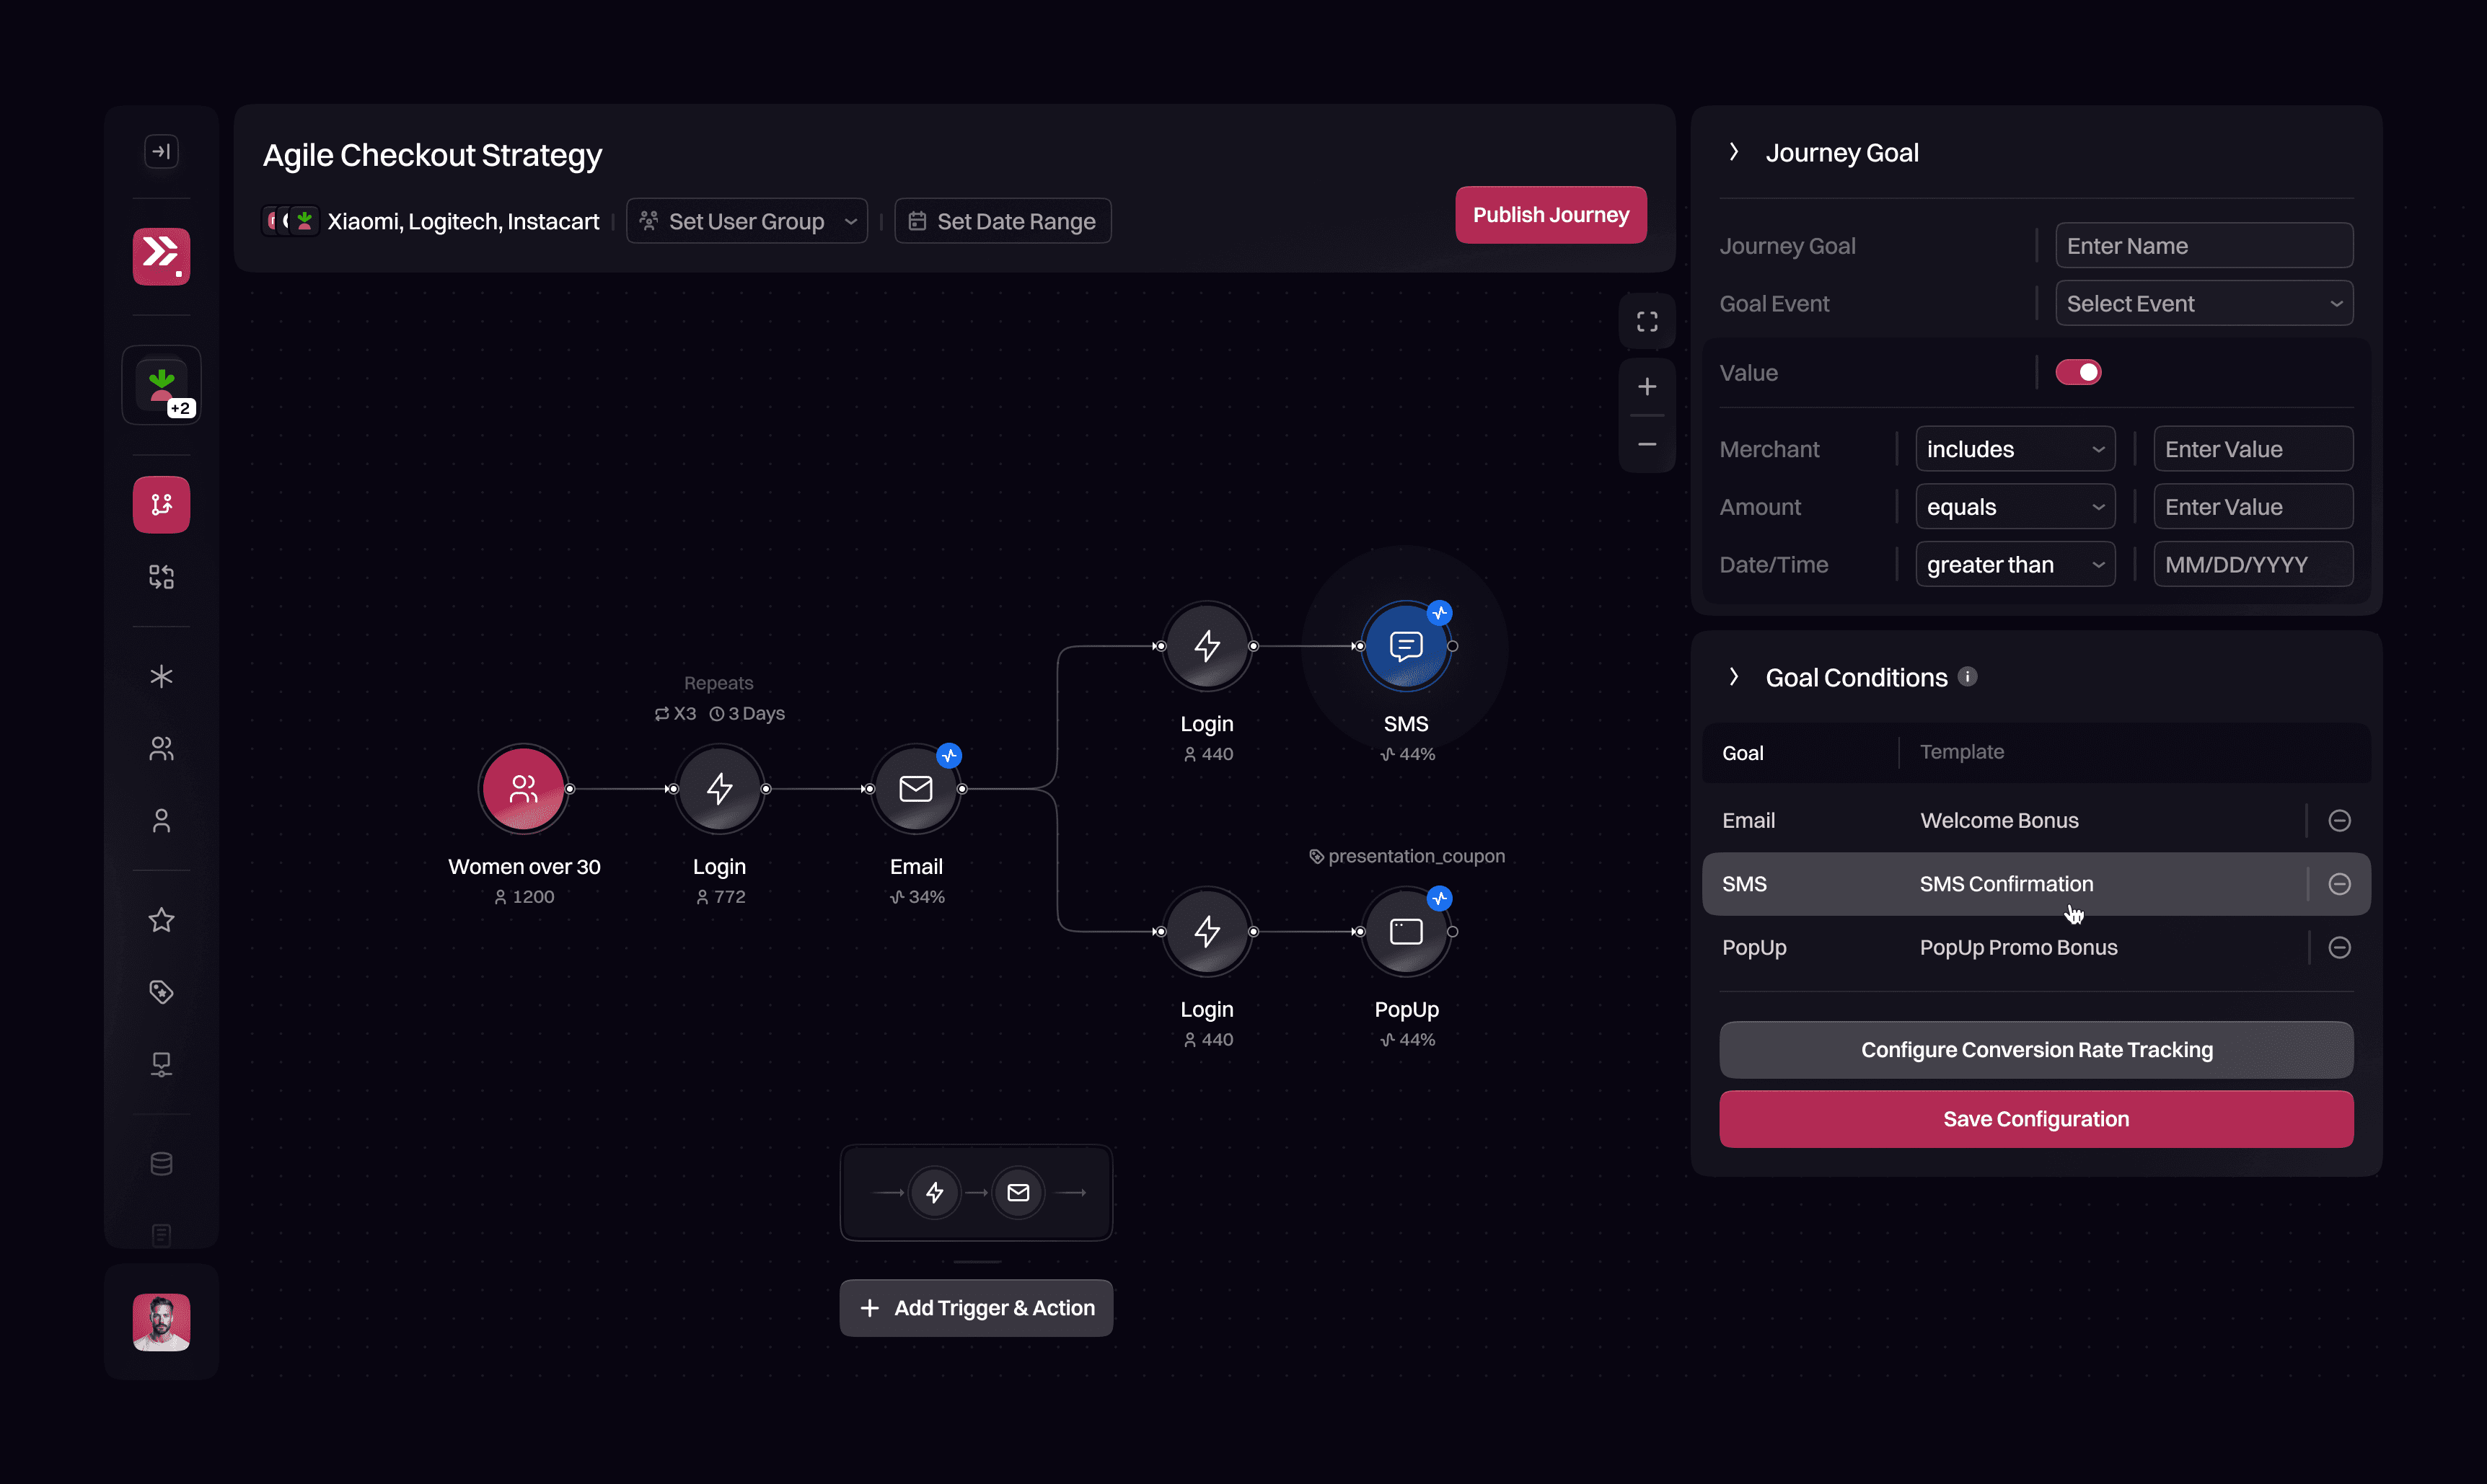Viewport: 2487px width, 1484px height.
Task: Zoom in with the plus icon
Action: click(x=1646, y=386)
